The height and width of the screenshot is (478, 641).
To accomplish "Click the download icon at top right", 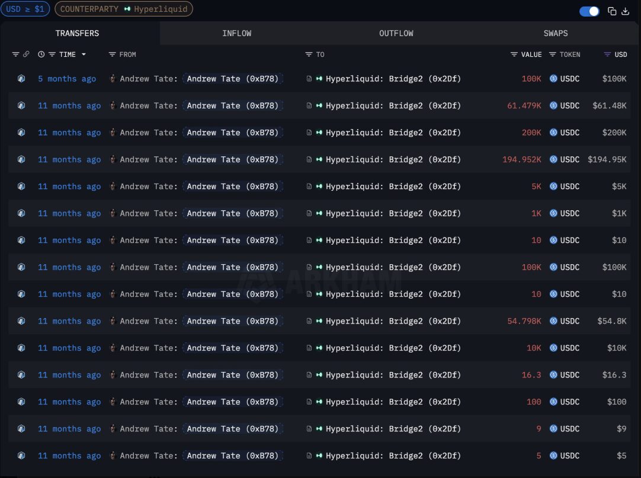I will coord(625,11).
